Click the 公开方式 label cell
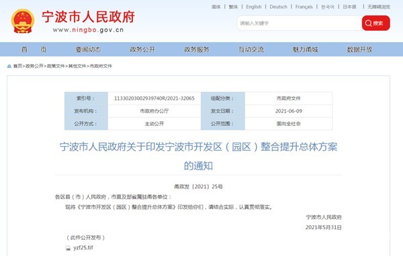Viewport: 403px width, 256px height. pyautogui.click(x=86, y=123)
